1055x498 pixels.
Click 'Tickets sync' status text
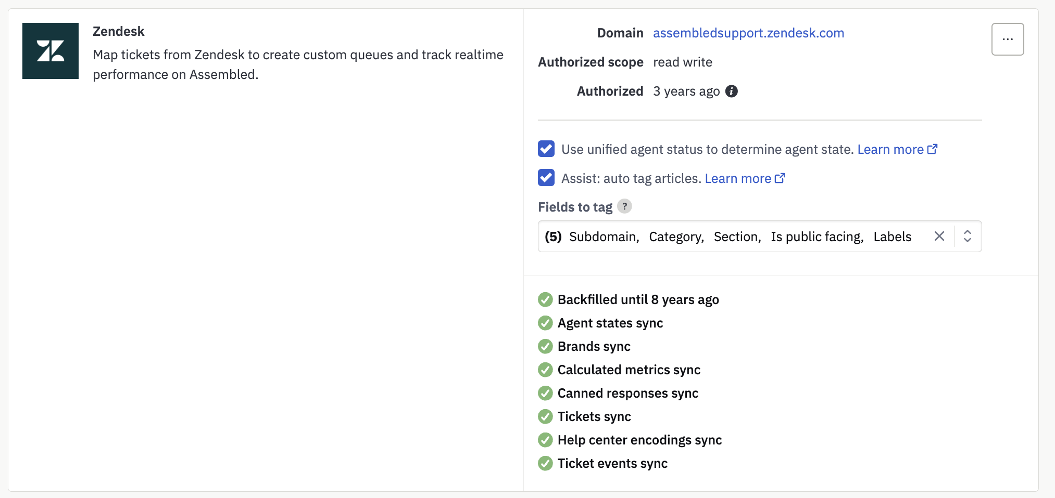(594, 416)
